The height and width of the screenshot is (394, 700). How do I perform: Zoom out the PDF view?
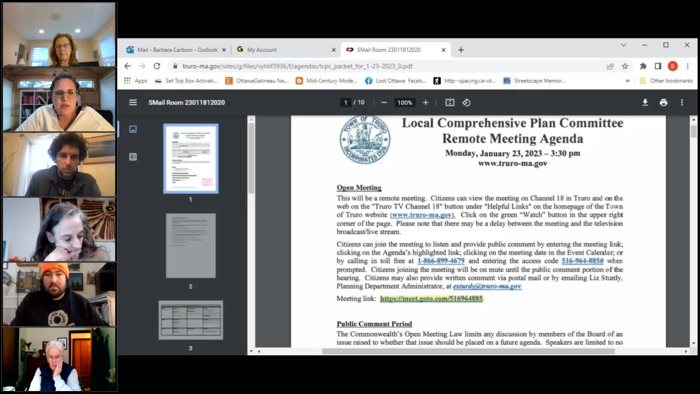(384, 103)
